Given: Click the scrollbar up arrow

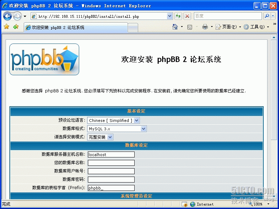Looking at the screenshot, I should pyautogui.click(x=274, y=37).
